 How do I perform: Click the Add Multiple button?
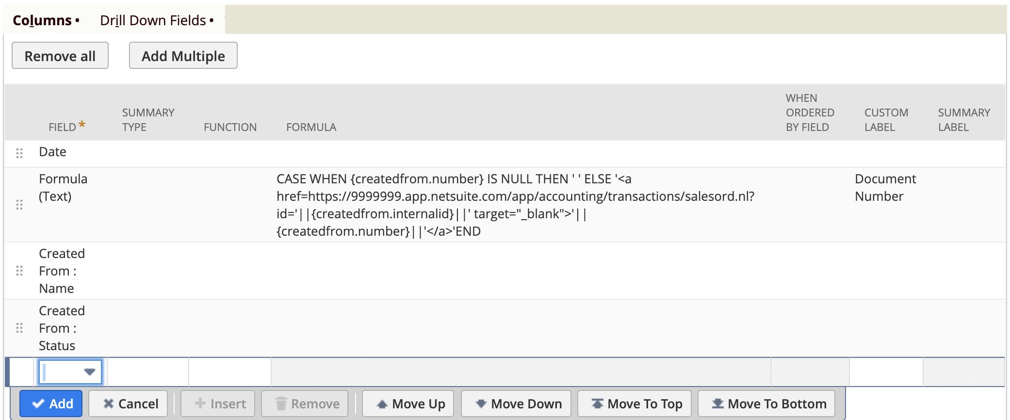183,56
